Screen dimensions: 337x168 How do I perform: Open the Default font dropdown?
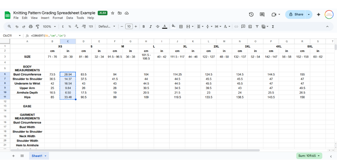[107, 27]
